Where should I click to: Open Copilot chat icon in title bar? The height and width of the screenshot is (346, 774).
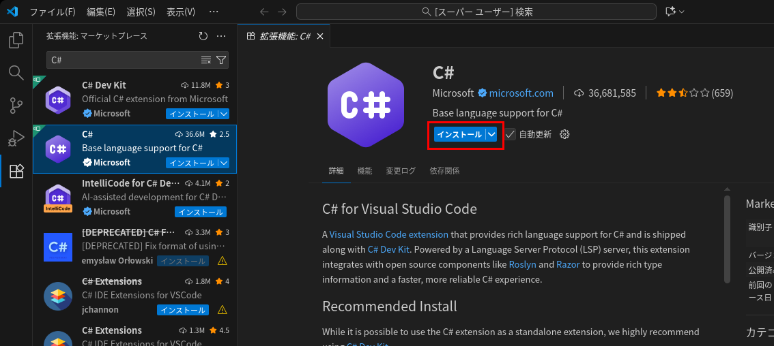coord(670,12)
